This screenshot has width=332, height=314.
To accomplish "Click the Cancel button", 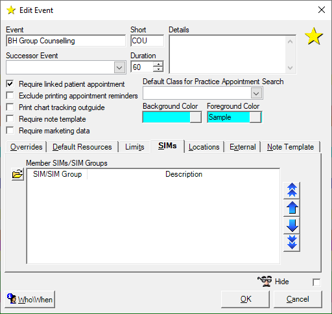I will (x=298, y=299).
